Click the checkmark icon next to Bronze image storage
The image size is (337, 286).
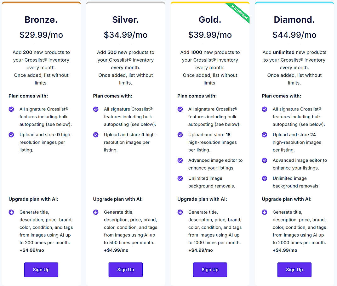(11, 135)
